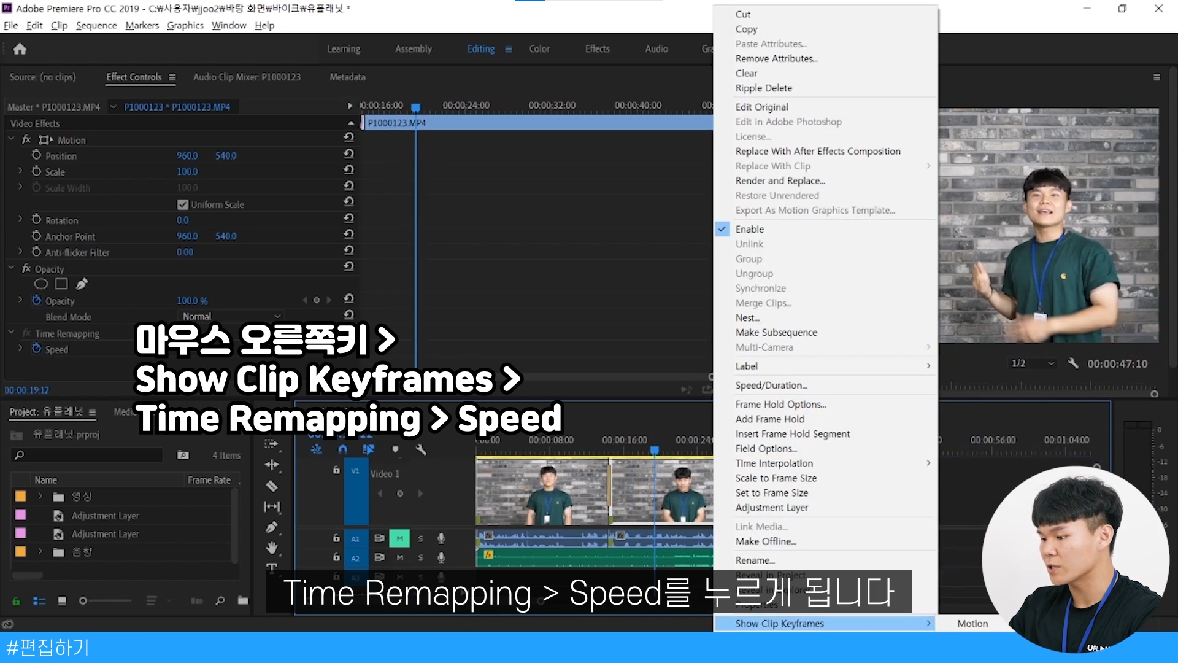1178x663 pixels.
Task: Solo audio track A1
Action: pyautogui.click(x=420, y=538)
